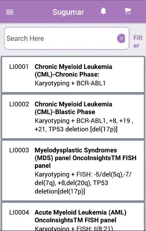The width and height of the screenshot is (146, 231).
Task: Select Chronic Myeloid Leukemia (CML)-Chronic Phase title
Action: pyautogui.click(x=73, y=71)
